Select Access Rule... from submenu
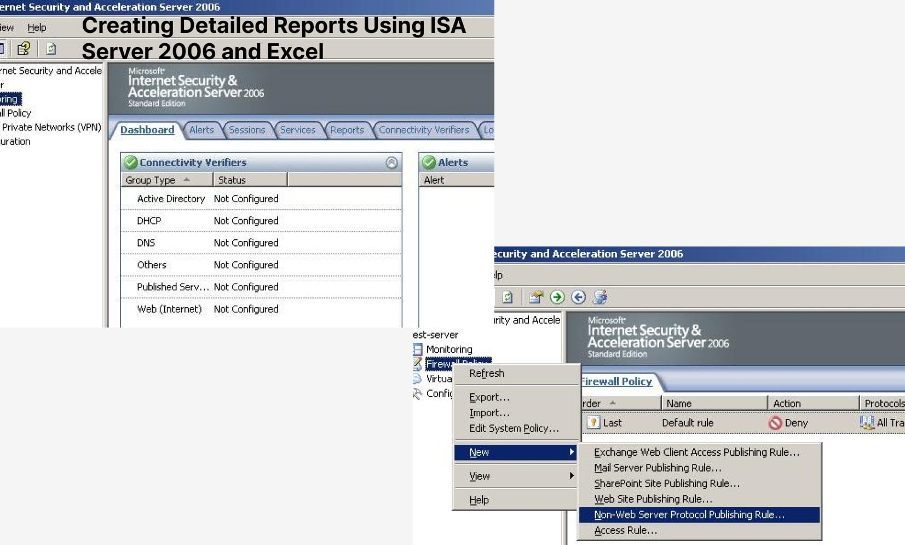The height and width of the screenshot is (545, 905). click(x=699, y=530)
